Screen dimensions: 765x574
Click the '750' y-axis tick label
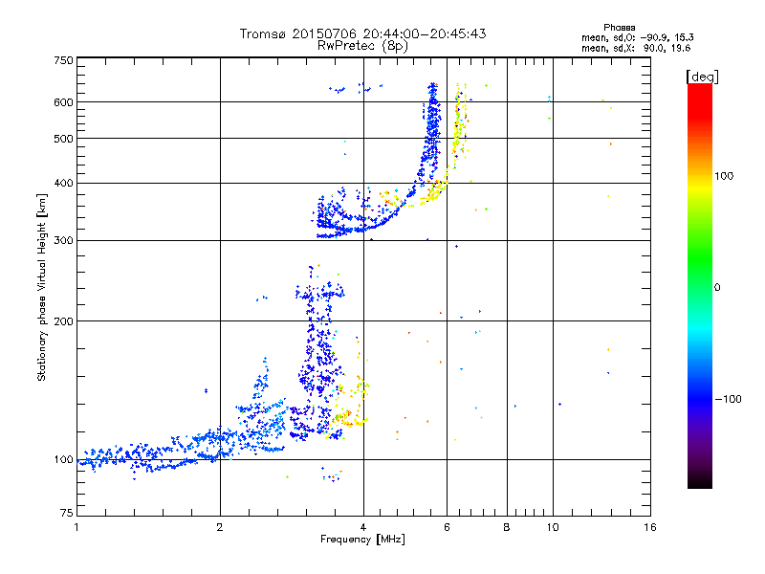(x=63, y=60)
